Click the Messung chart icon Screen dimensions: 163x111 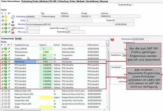point(13,32)
